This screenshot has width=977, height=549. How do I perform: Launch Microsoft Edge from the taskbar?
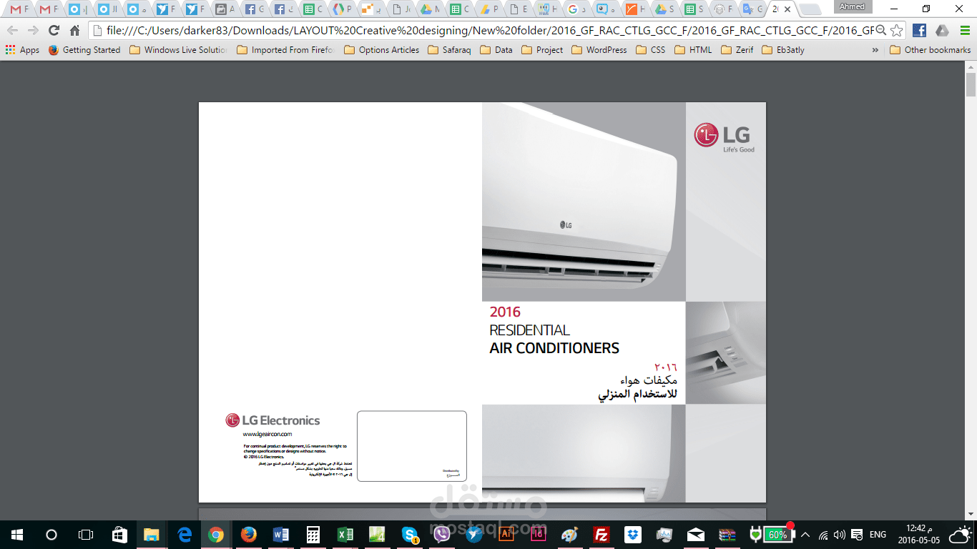point(185,535)
